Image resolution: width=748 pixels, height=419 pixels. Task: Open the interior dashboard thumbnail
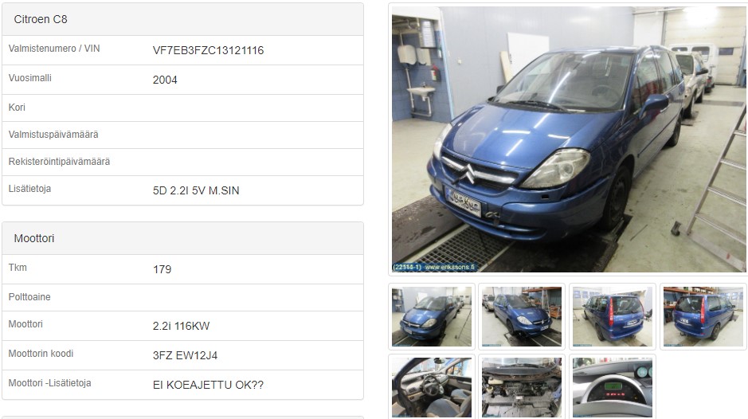tap(432, 387)
